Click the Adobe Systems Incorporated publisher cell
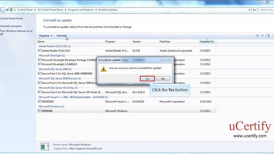Screen dimensions: 274x154 pos(176,50)
